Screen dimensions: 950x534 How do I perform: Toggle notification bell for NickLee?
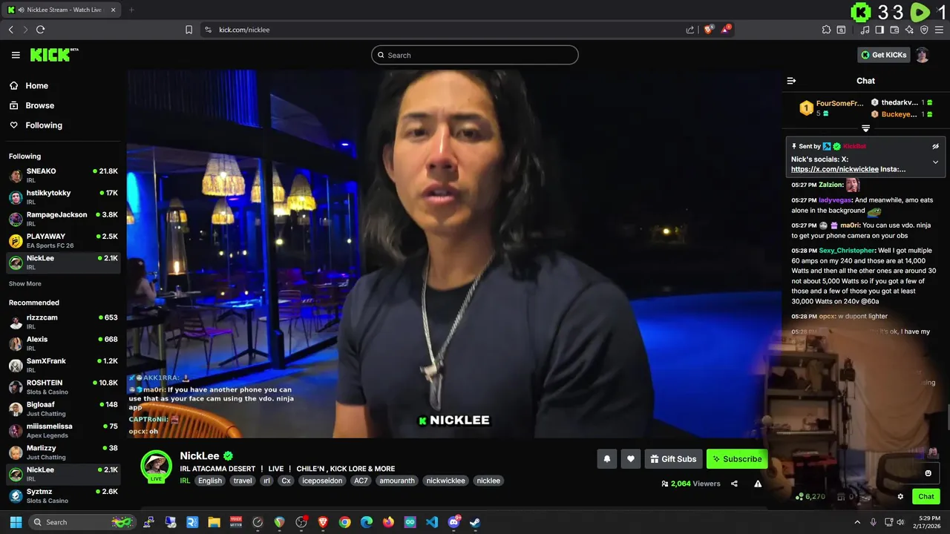click(x=607, y=459)
